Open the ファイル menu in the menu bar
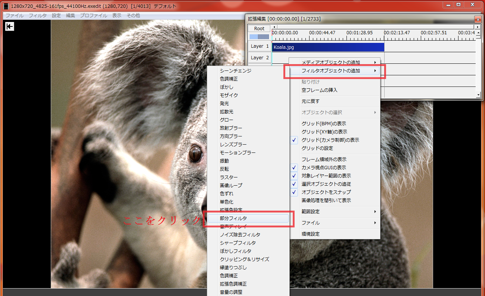Screen dimensions: 485x296 14,16
